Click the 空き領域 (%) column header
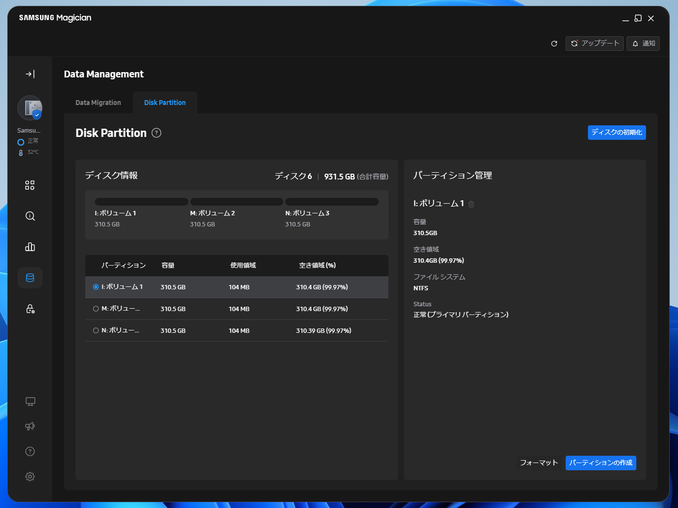The height and width of the screenshot is (508, 678). click(x=317, y=265)
